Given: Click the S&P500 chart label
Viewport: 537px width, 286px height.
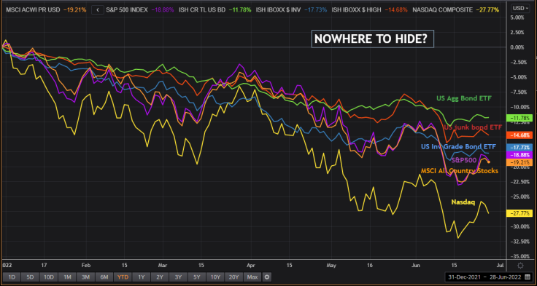Looking at the screenshot, I should coord(464,159).
